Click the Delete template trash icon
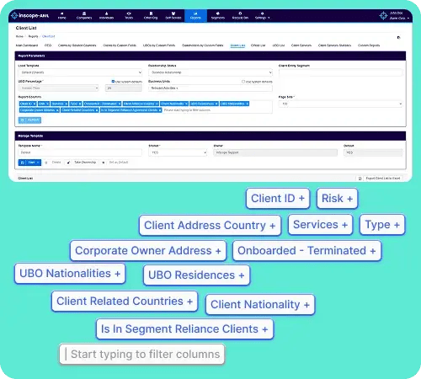This screenshot has width=421, height=379. click(46, 163)
